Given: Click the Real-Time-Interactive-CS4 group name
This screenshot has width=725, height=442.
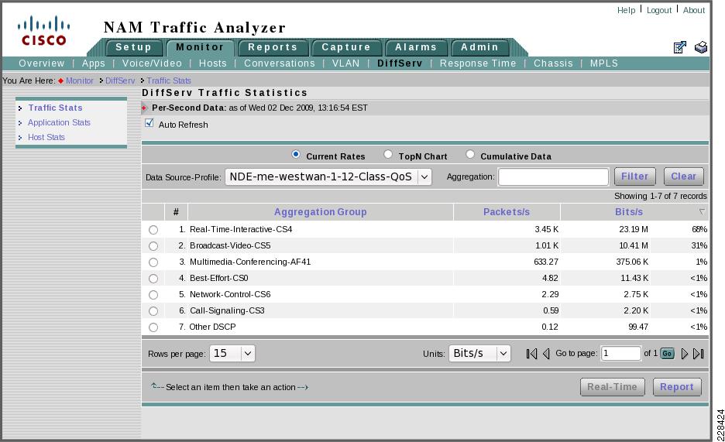Looking at the screenshot, I should point(241,230).
